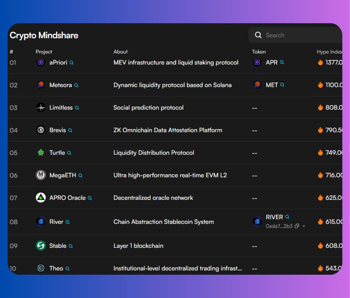Open the search icon next to aPriori
The image size is (350, 298).
(x=72, y=63)
